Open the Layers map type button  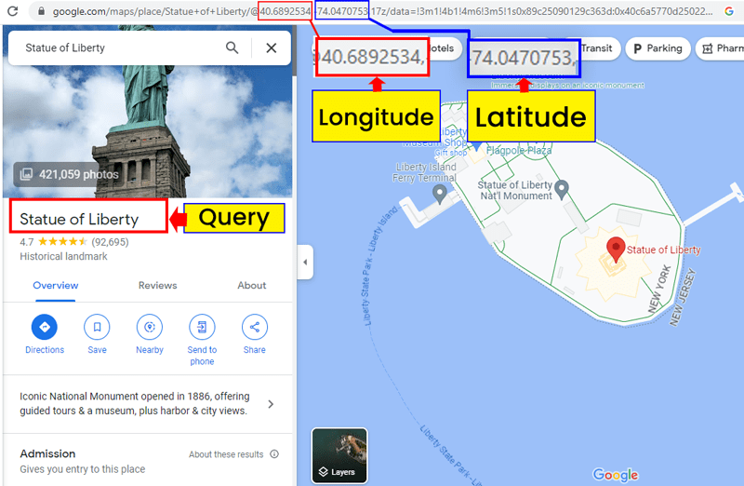(x=339, y=455)
